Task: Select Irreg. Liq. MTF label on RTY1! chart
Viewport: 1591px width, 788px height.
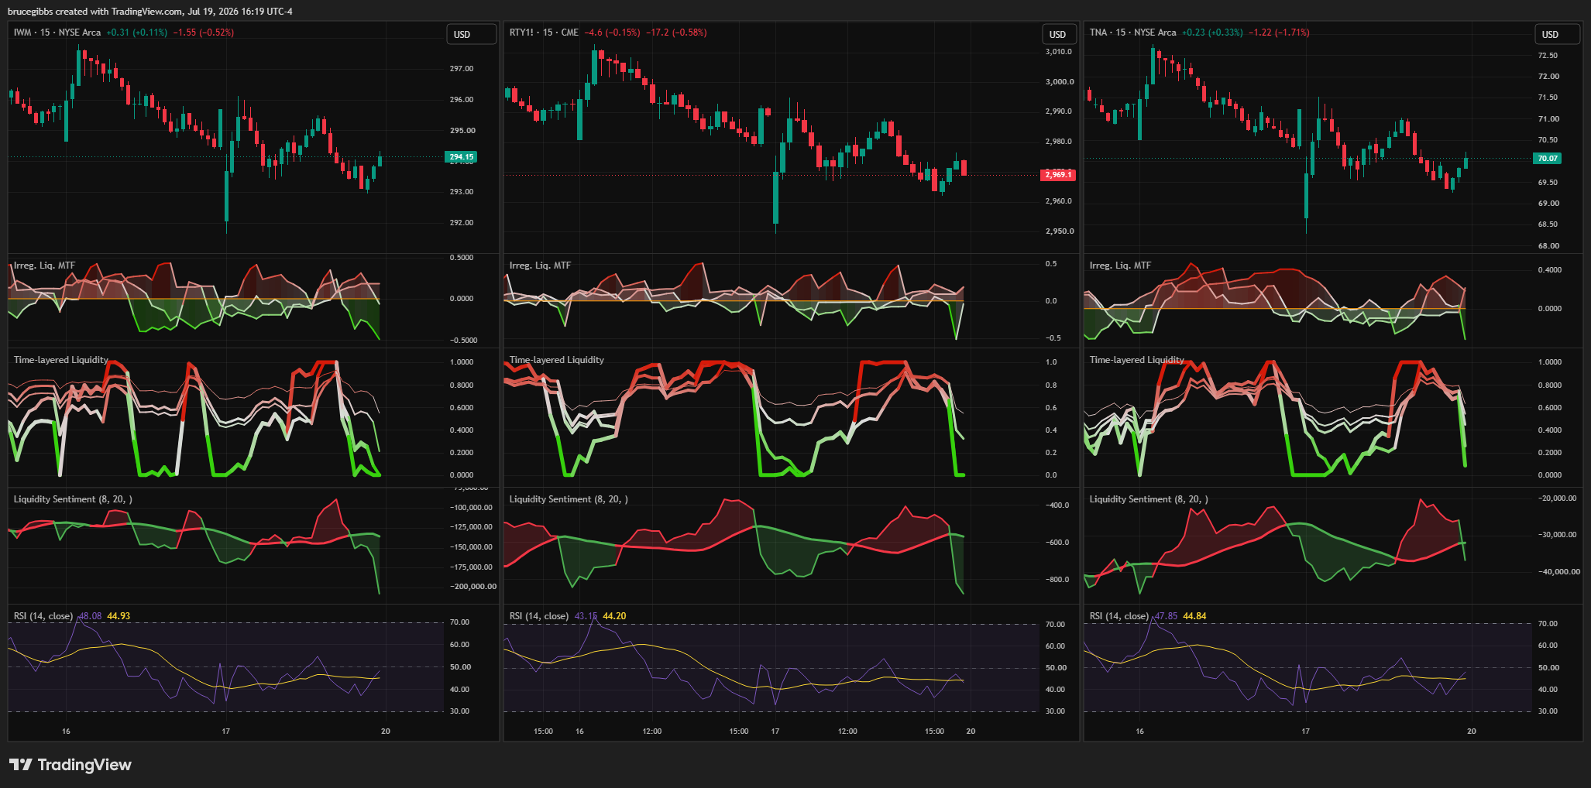Action: pyautogui.click(x=540, y=266)
